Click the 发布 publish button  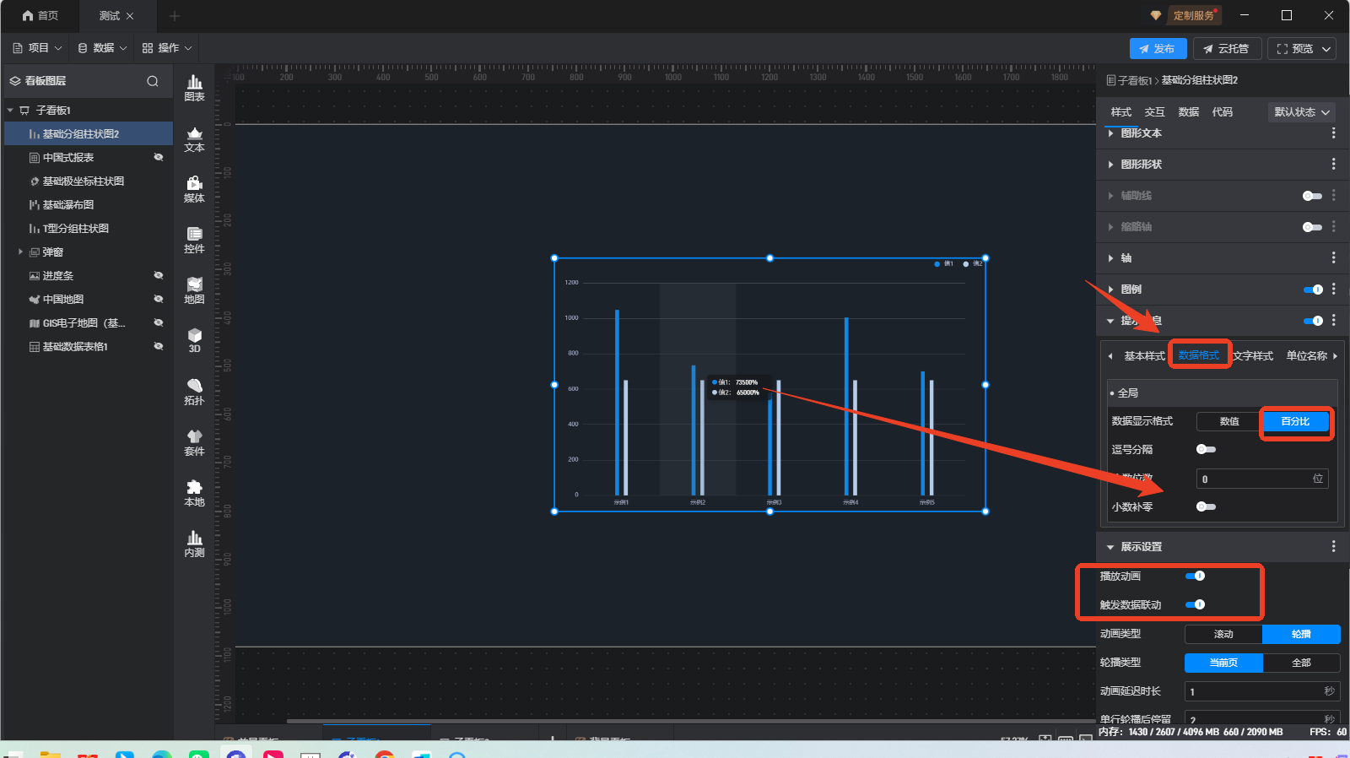tap(1158, 49)
